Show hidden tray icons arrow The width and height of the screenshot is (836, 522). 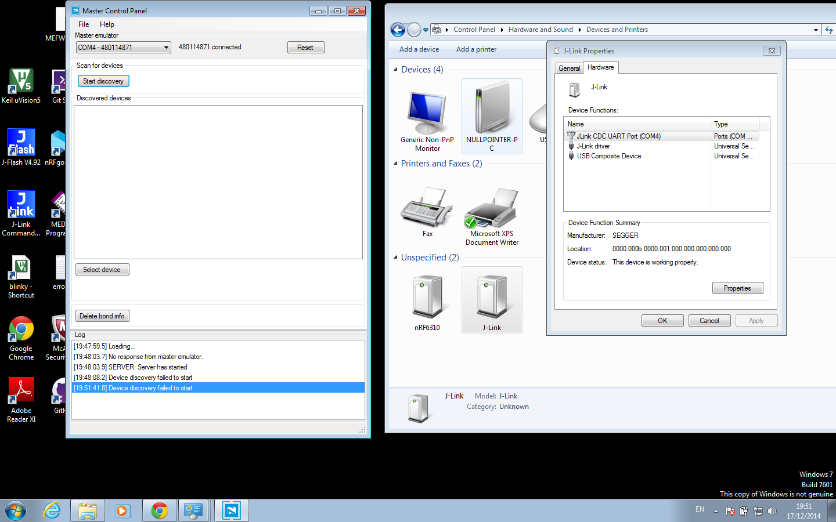[x=716, y=511]
